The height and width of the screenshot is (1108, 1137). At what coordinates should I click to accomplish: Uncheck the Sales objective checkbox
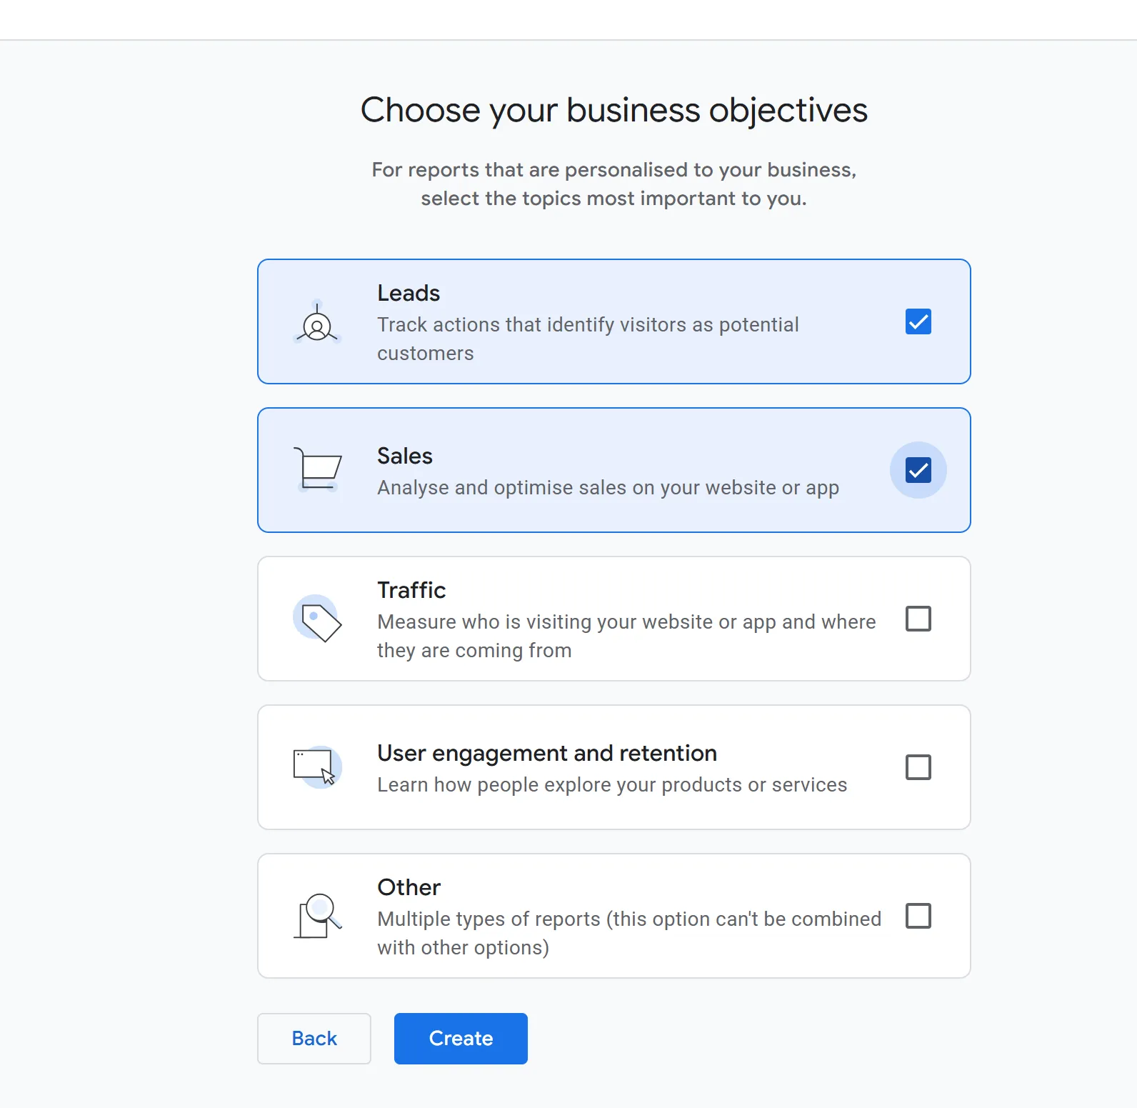point(918,470)
